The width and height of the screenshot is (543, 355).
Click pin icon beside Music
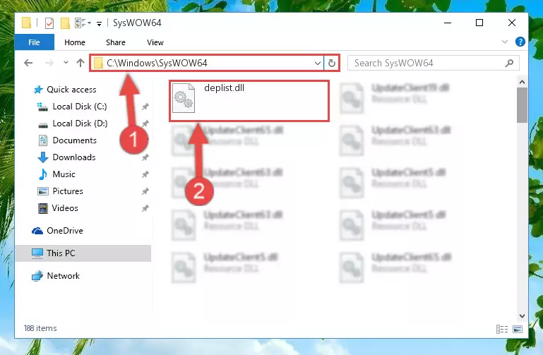[x=145, y=174]
